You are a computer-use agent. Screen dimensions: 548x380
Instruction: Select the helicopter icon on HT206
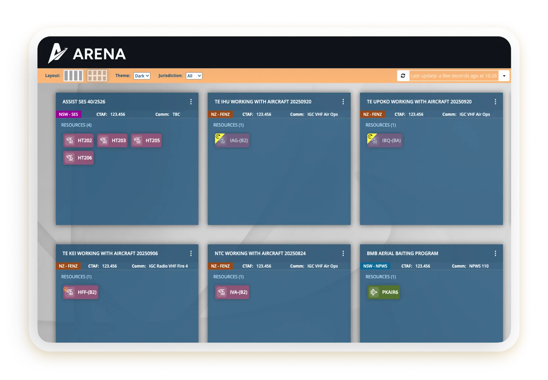(70, 158)
